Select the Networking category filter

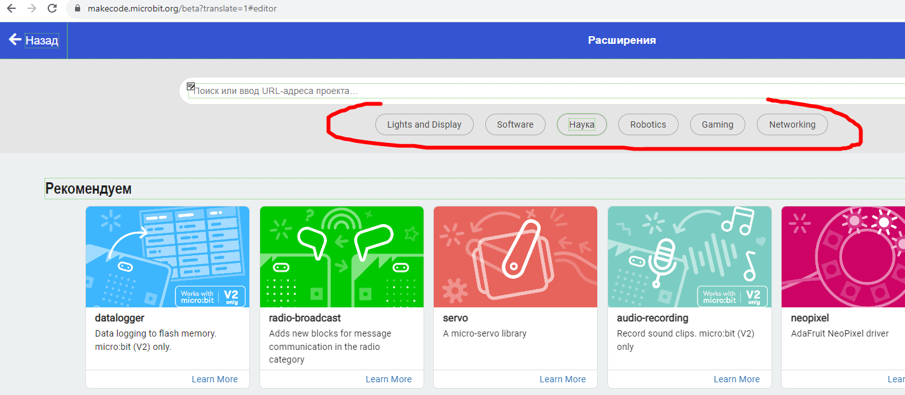pos(792,124)
